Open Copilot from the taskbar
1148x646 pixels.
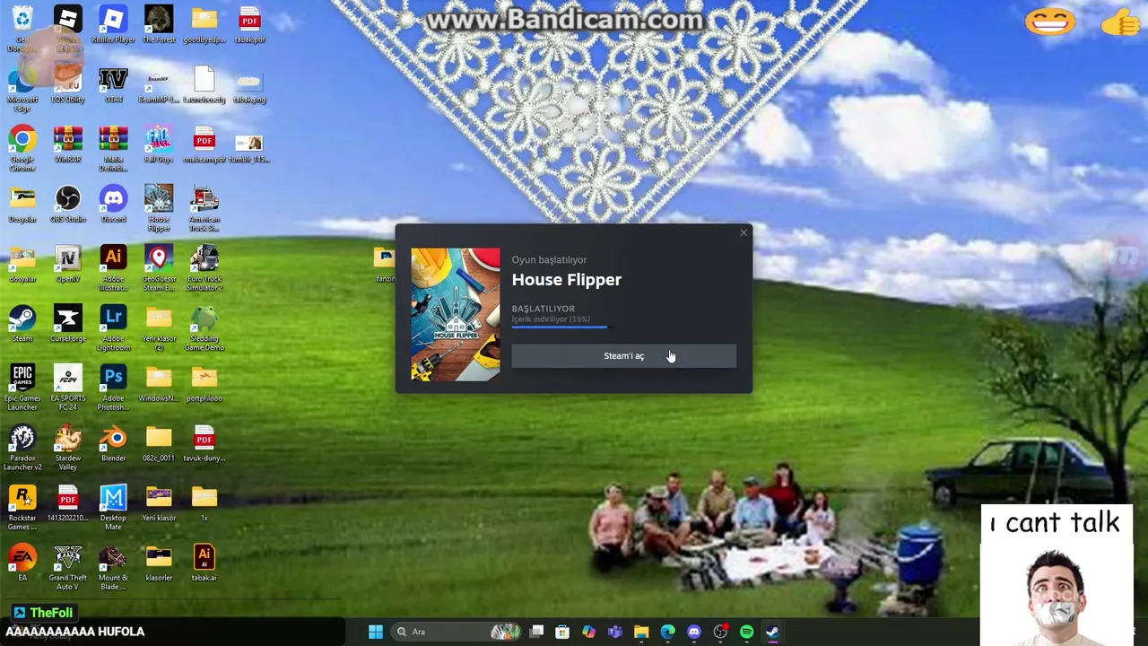point(588,632)
